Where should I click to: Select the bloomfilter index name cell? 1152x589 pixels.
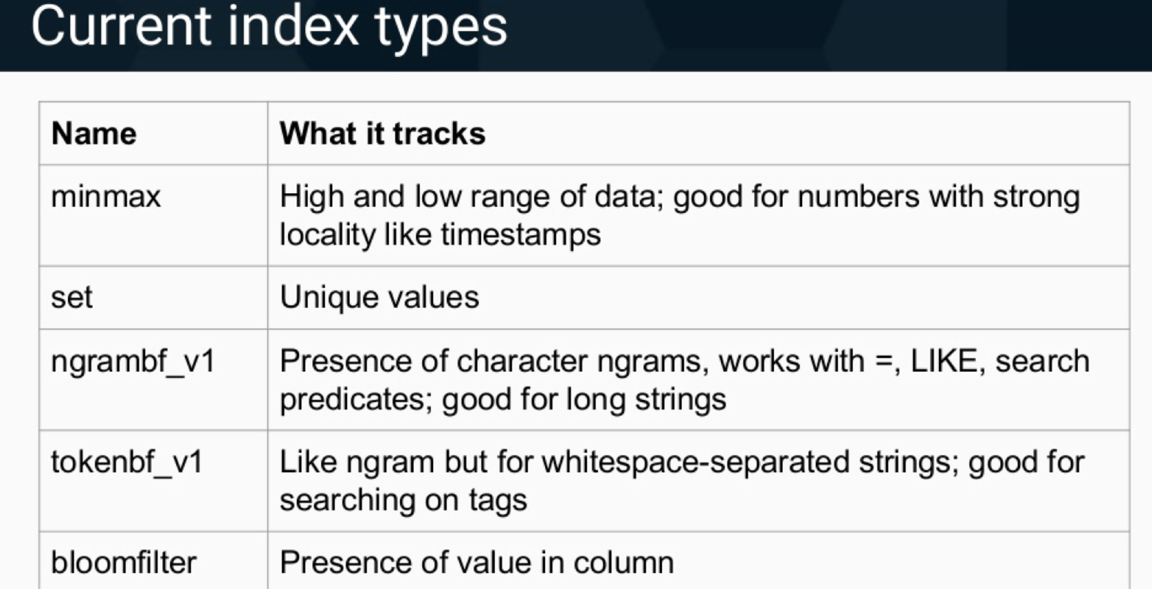pyautogui.click(x=123, y=563)
